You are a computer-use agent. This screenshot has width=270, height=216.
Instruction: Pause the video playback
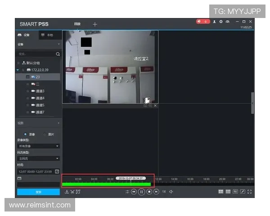pos(141,192)
